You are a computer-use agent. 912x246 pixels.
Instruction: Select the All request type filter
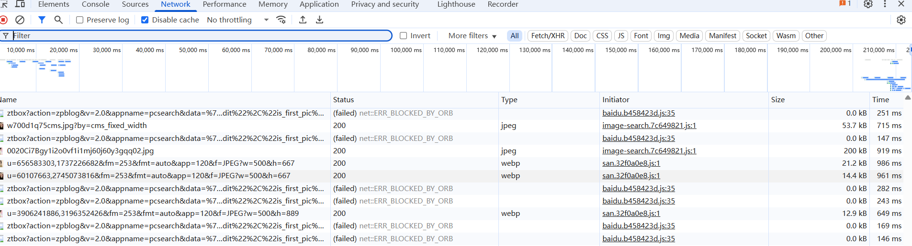click(515, 36)
